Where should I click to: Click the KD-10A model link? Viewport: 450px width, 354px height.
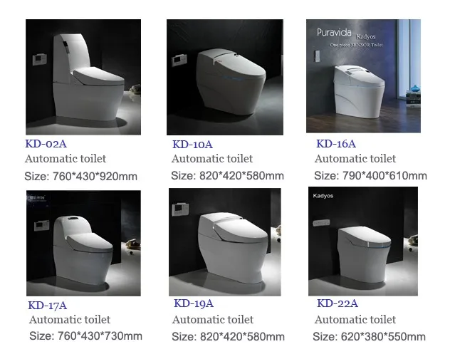tap(192, 145)
